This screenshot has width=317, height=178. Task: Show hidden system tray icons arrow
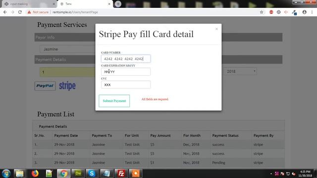click(x=271, y=174)
